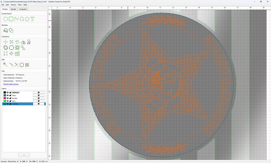Image resolution: width=271 pixels, height=163 pixels.
Task: Open the Nesting/layout grid tool
Action: (x=17, y=54)
